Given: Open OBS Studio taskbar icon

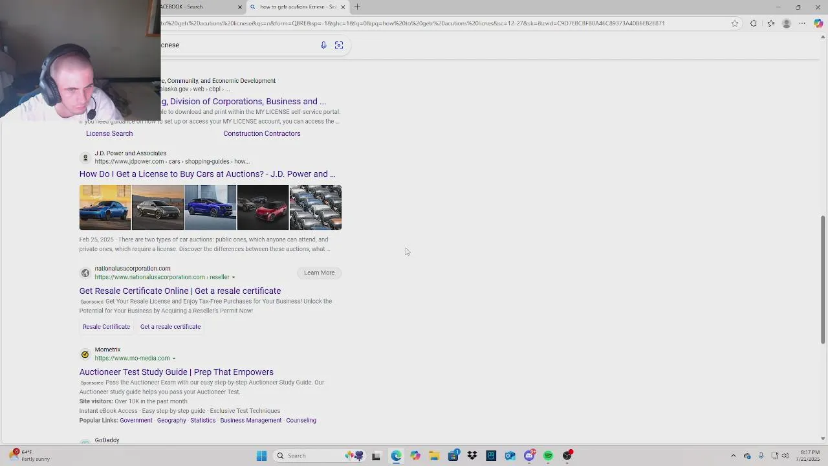Looking at the screenshot, I should 567,456.
